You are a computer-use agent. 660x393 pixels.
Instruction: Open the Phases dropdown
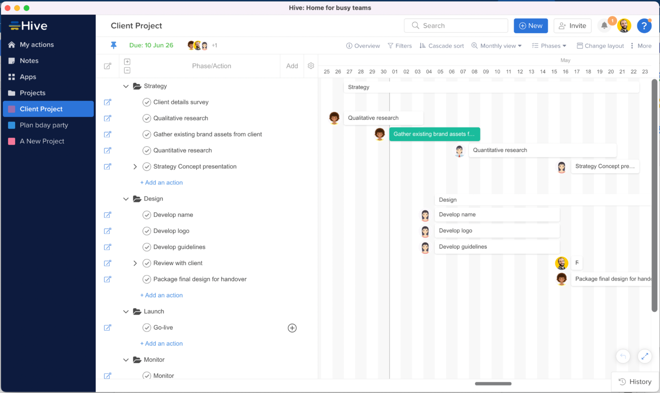(x=549, y=46)
